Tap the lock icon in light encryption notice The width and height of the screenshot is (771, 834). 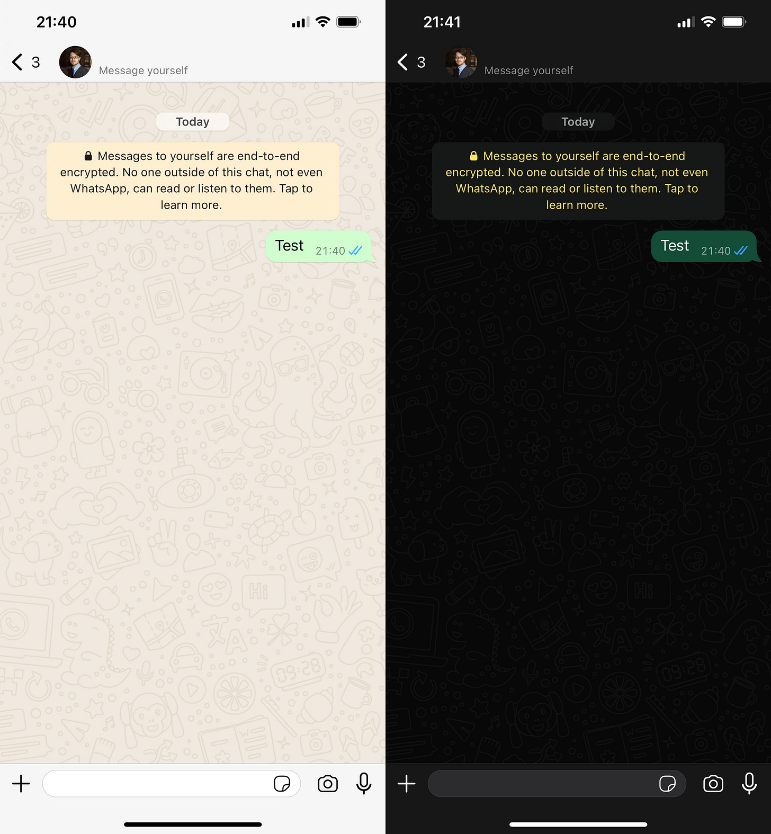(88, 156)
